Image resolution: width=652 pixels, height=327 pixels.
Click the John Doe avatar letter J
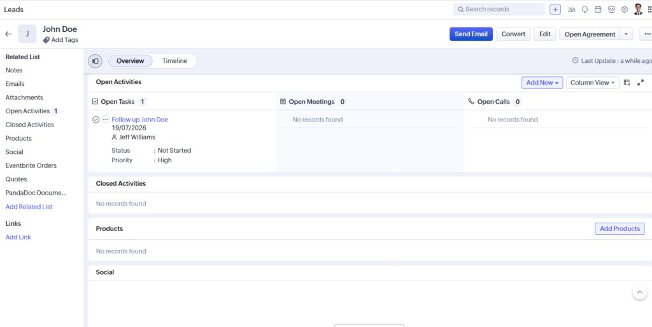point(27,34)
